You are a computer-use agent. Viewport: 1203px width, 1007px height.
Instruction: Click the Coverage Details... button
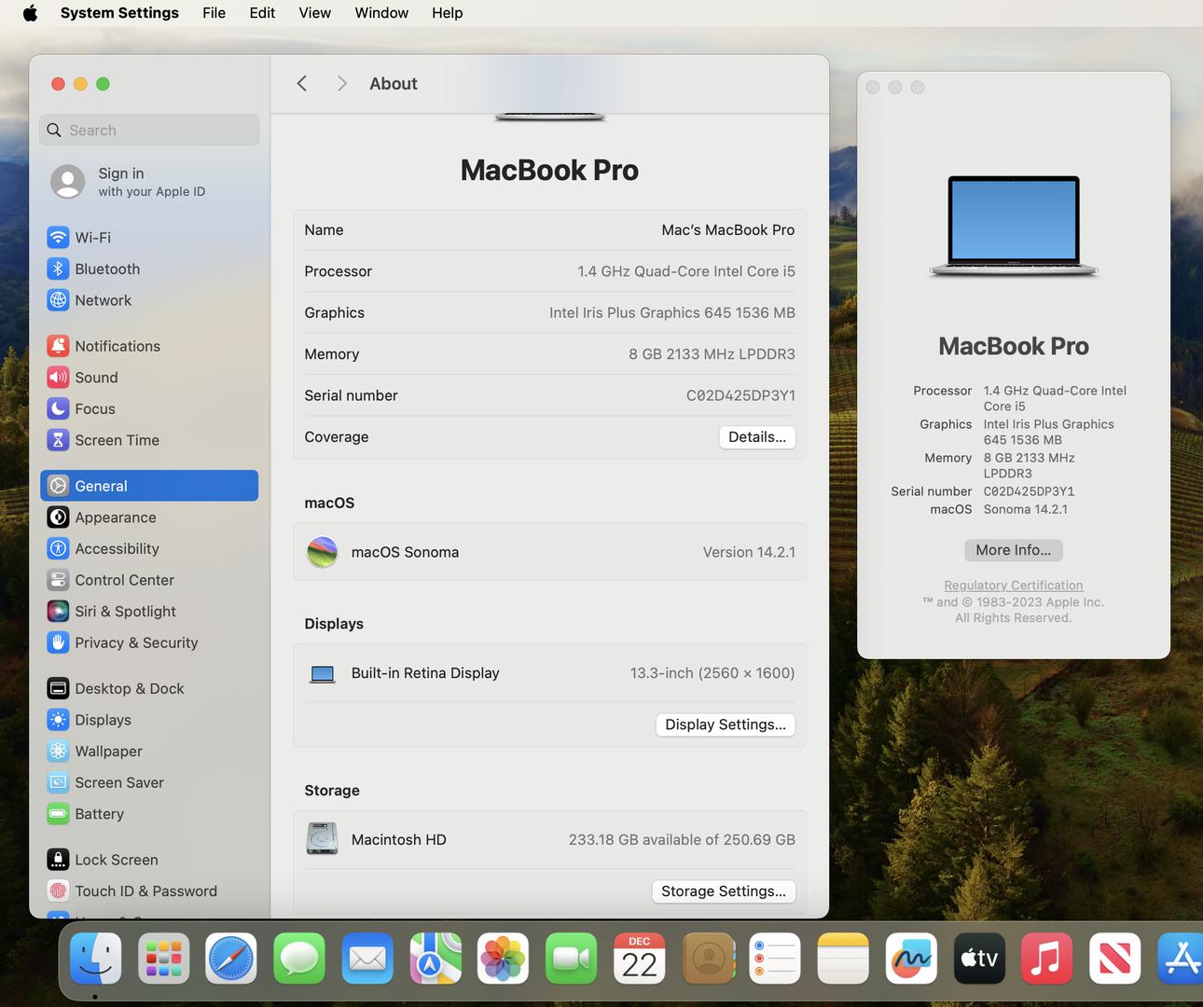[x=757, y=437]
